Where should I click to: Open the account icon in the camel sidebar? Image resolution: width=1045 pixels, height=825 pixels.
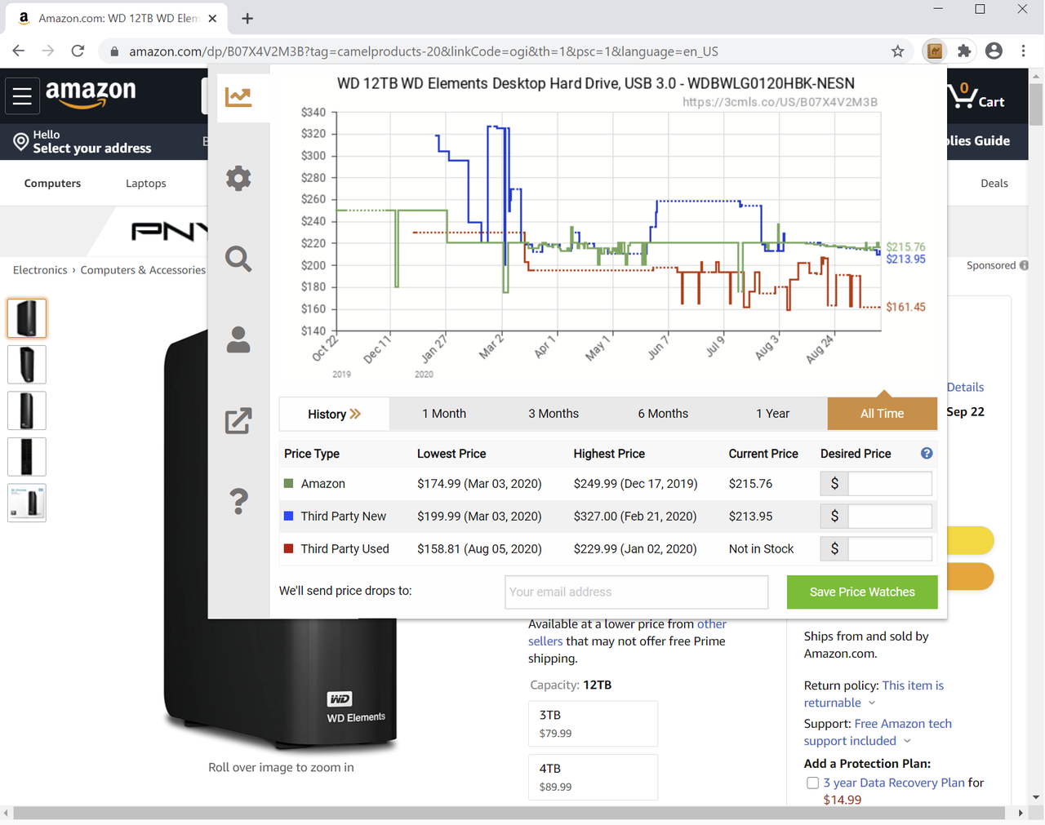238,340
